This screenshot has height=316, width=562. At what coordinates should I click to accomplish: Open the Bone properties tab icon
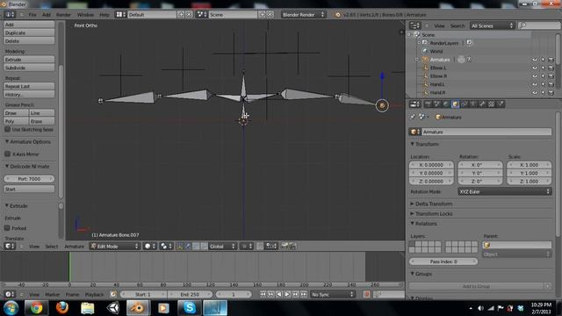[x=482, y=104]
